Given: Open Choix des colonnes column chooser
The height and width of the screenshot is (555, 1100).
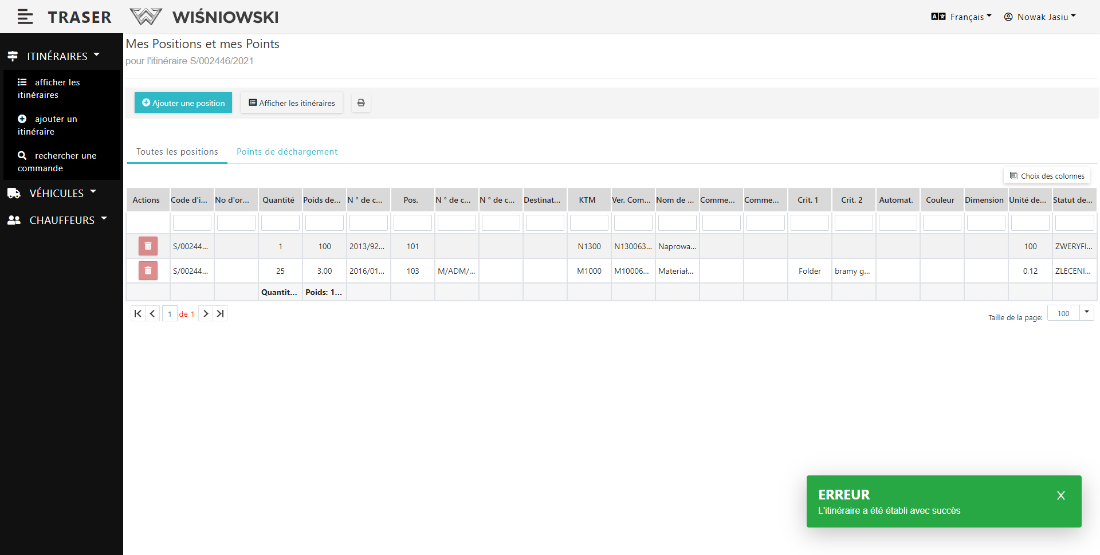Looking at the screenshot, I should coord(1047,176).
